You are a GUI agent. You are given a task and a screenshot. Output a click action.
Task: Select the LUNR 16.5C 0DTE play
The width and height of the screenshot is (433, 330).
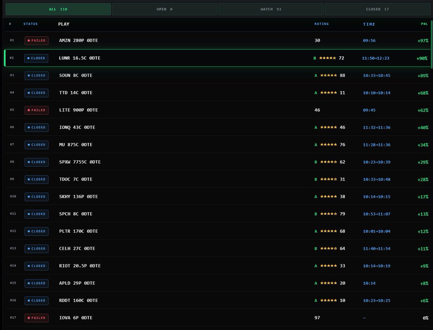pyautogui.click(x=79, y=58)
